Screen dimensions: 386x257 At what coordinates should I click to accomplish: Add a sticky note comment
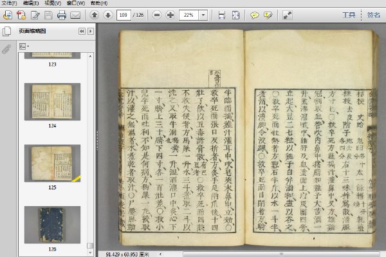point(254,15)
